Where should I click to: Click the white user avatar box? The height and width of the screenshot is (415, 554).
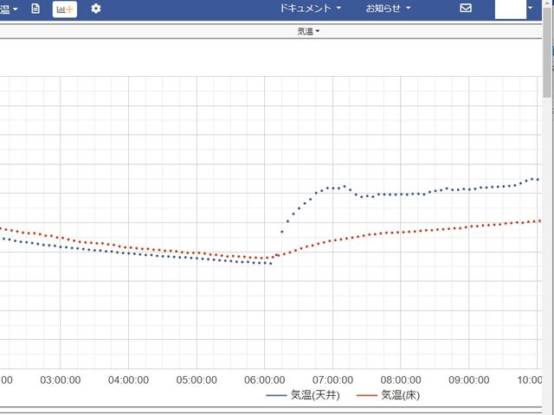point(510,9)
